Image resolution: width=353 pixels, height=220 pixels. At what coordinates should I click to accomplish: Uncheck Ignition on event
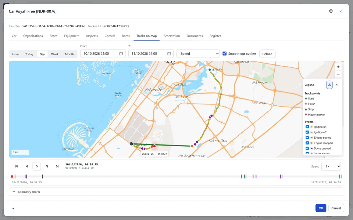[307, 127]
